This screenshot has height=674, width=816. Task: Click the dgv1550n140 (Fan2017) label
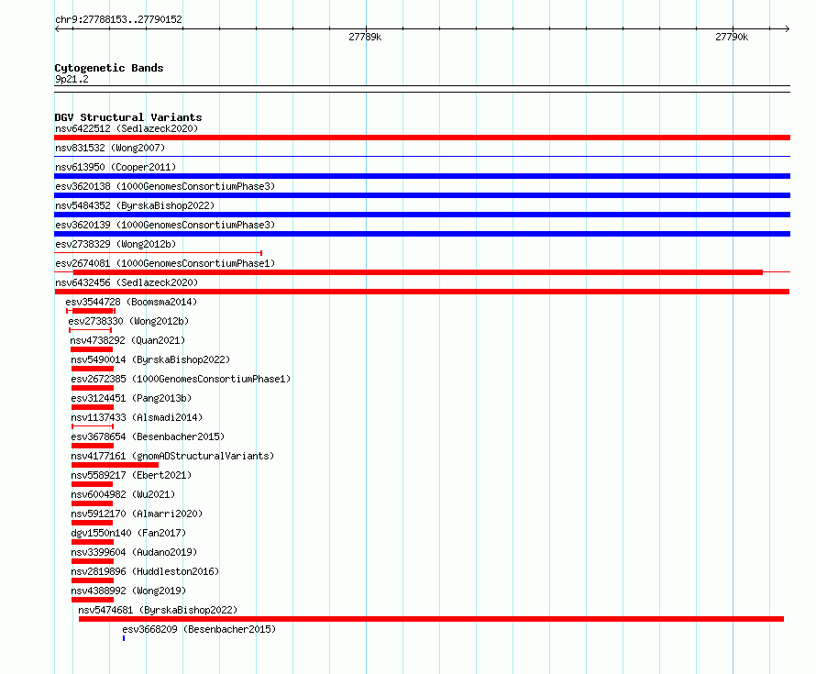(128, 533)
